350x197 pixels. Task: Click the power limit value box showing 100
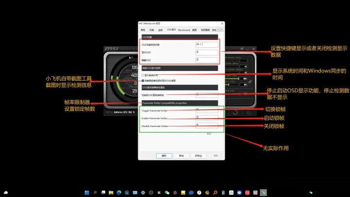[x=244, y=79]
